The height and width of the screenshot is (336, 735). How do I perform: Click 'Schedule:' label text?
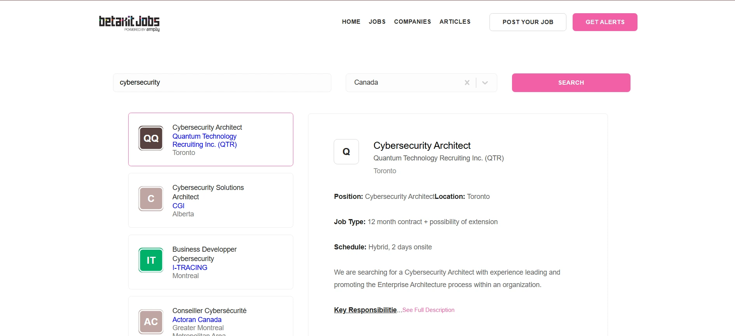pyautogui.click(x=350, y=247)
